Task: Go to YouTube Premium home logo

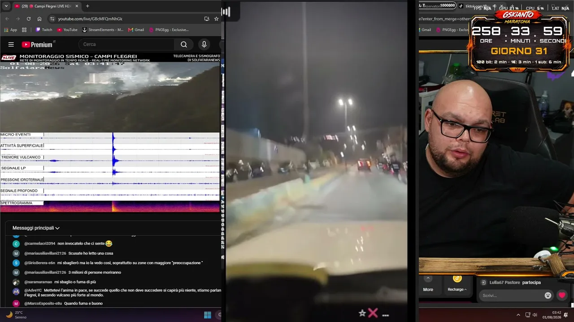Action: pyautogui.click(x=38, y=44)
